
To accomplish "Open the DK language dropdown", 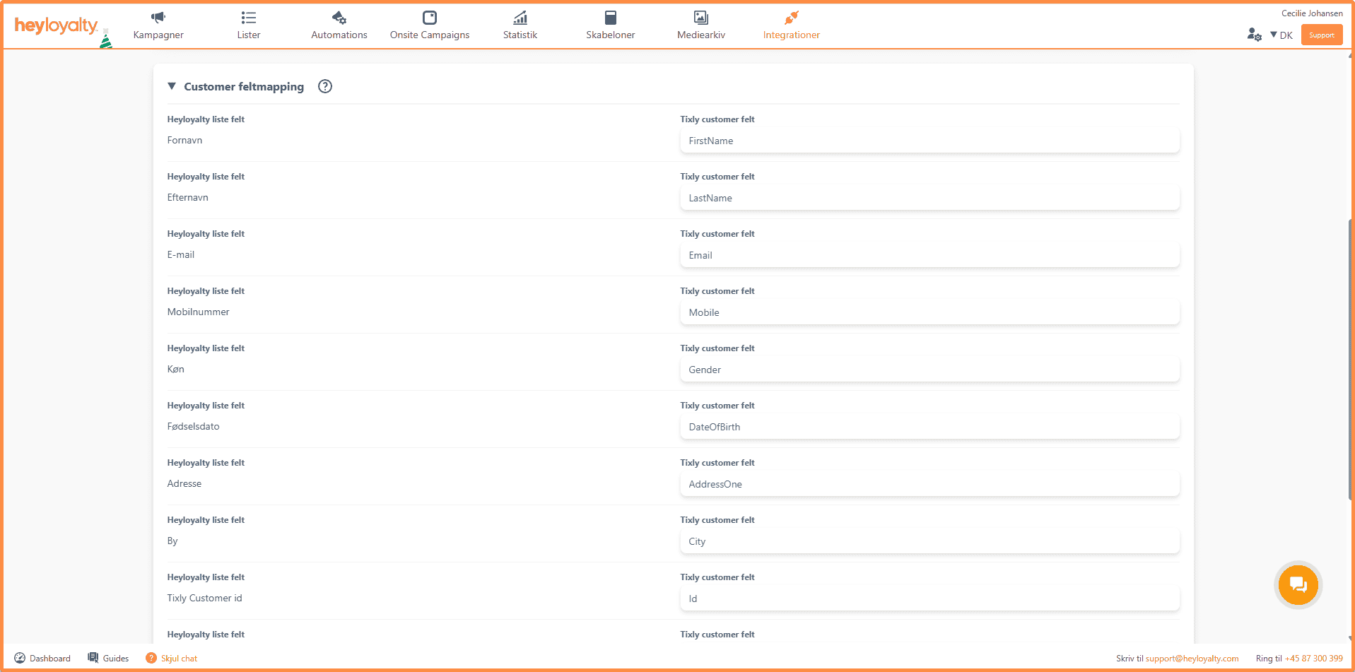I will 1281,35.
